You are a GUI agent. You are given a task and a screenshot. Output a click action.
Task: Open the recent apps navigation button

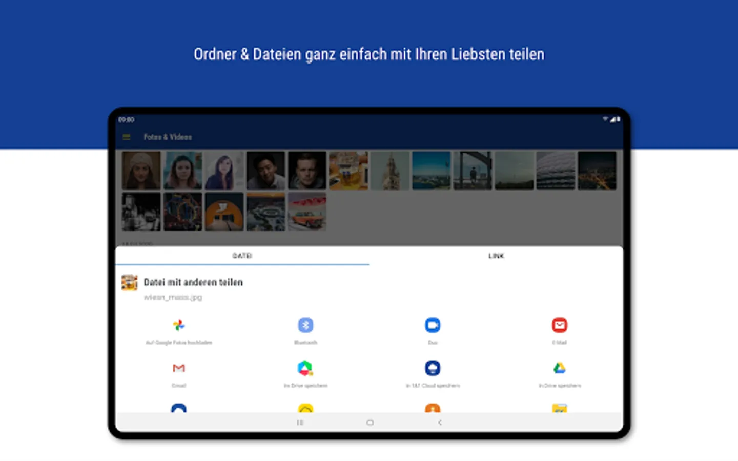pyautogui.click(x=300, y=422)
